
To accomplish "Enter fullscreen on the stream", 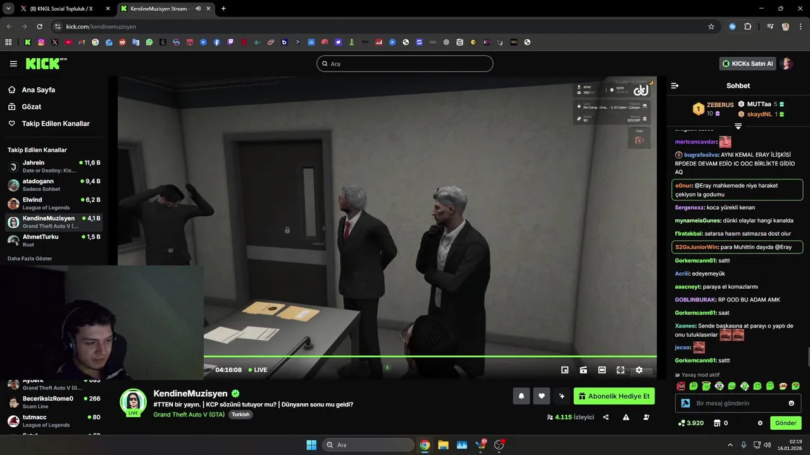I will (621, 370).
